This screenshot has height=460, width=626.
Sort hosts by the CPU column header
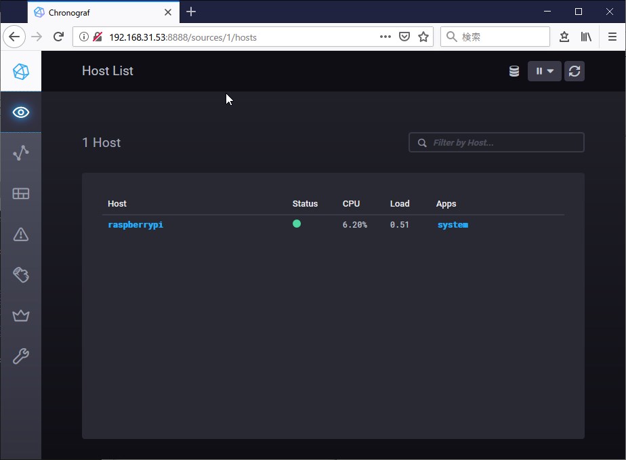pos(351,204)
